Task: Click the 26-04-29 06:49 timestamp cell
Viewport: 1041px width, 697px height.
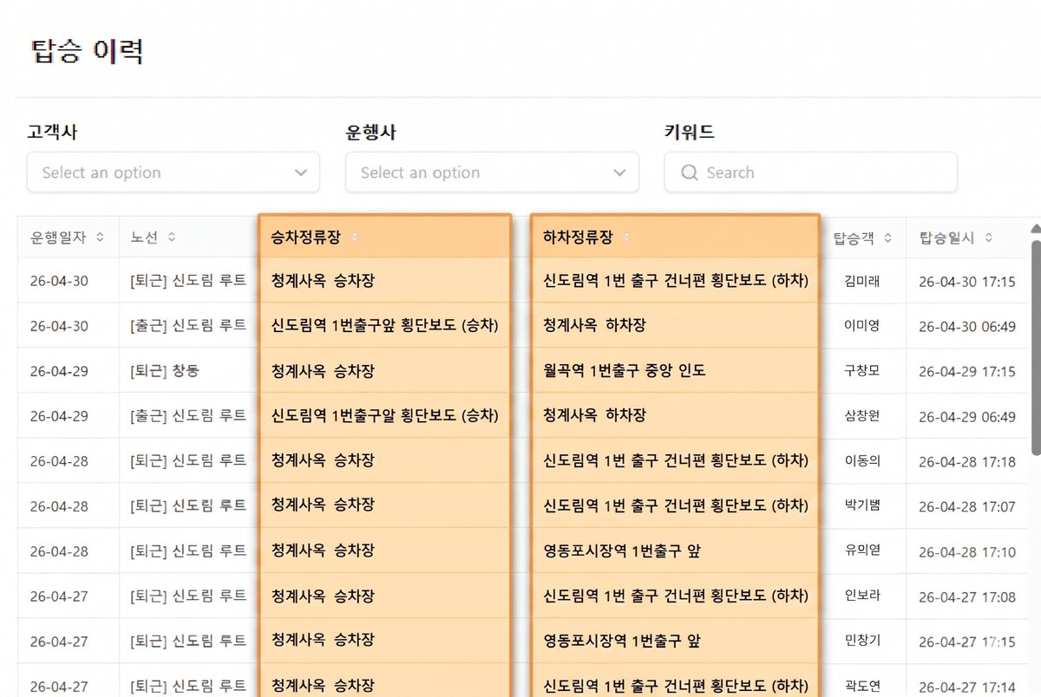Action: tap(966, 417)
